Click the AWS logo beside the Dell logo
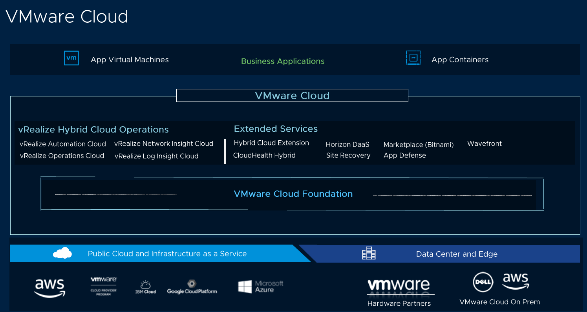The image size is (587, 312). pos(516,281)
